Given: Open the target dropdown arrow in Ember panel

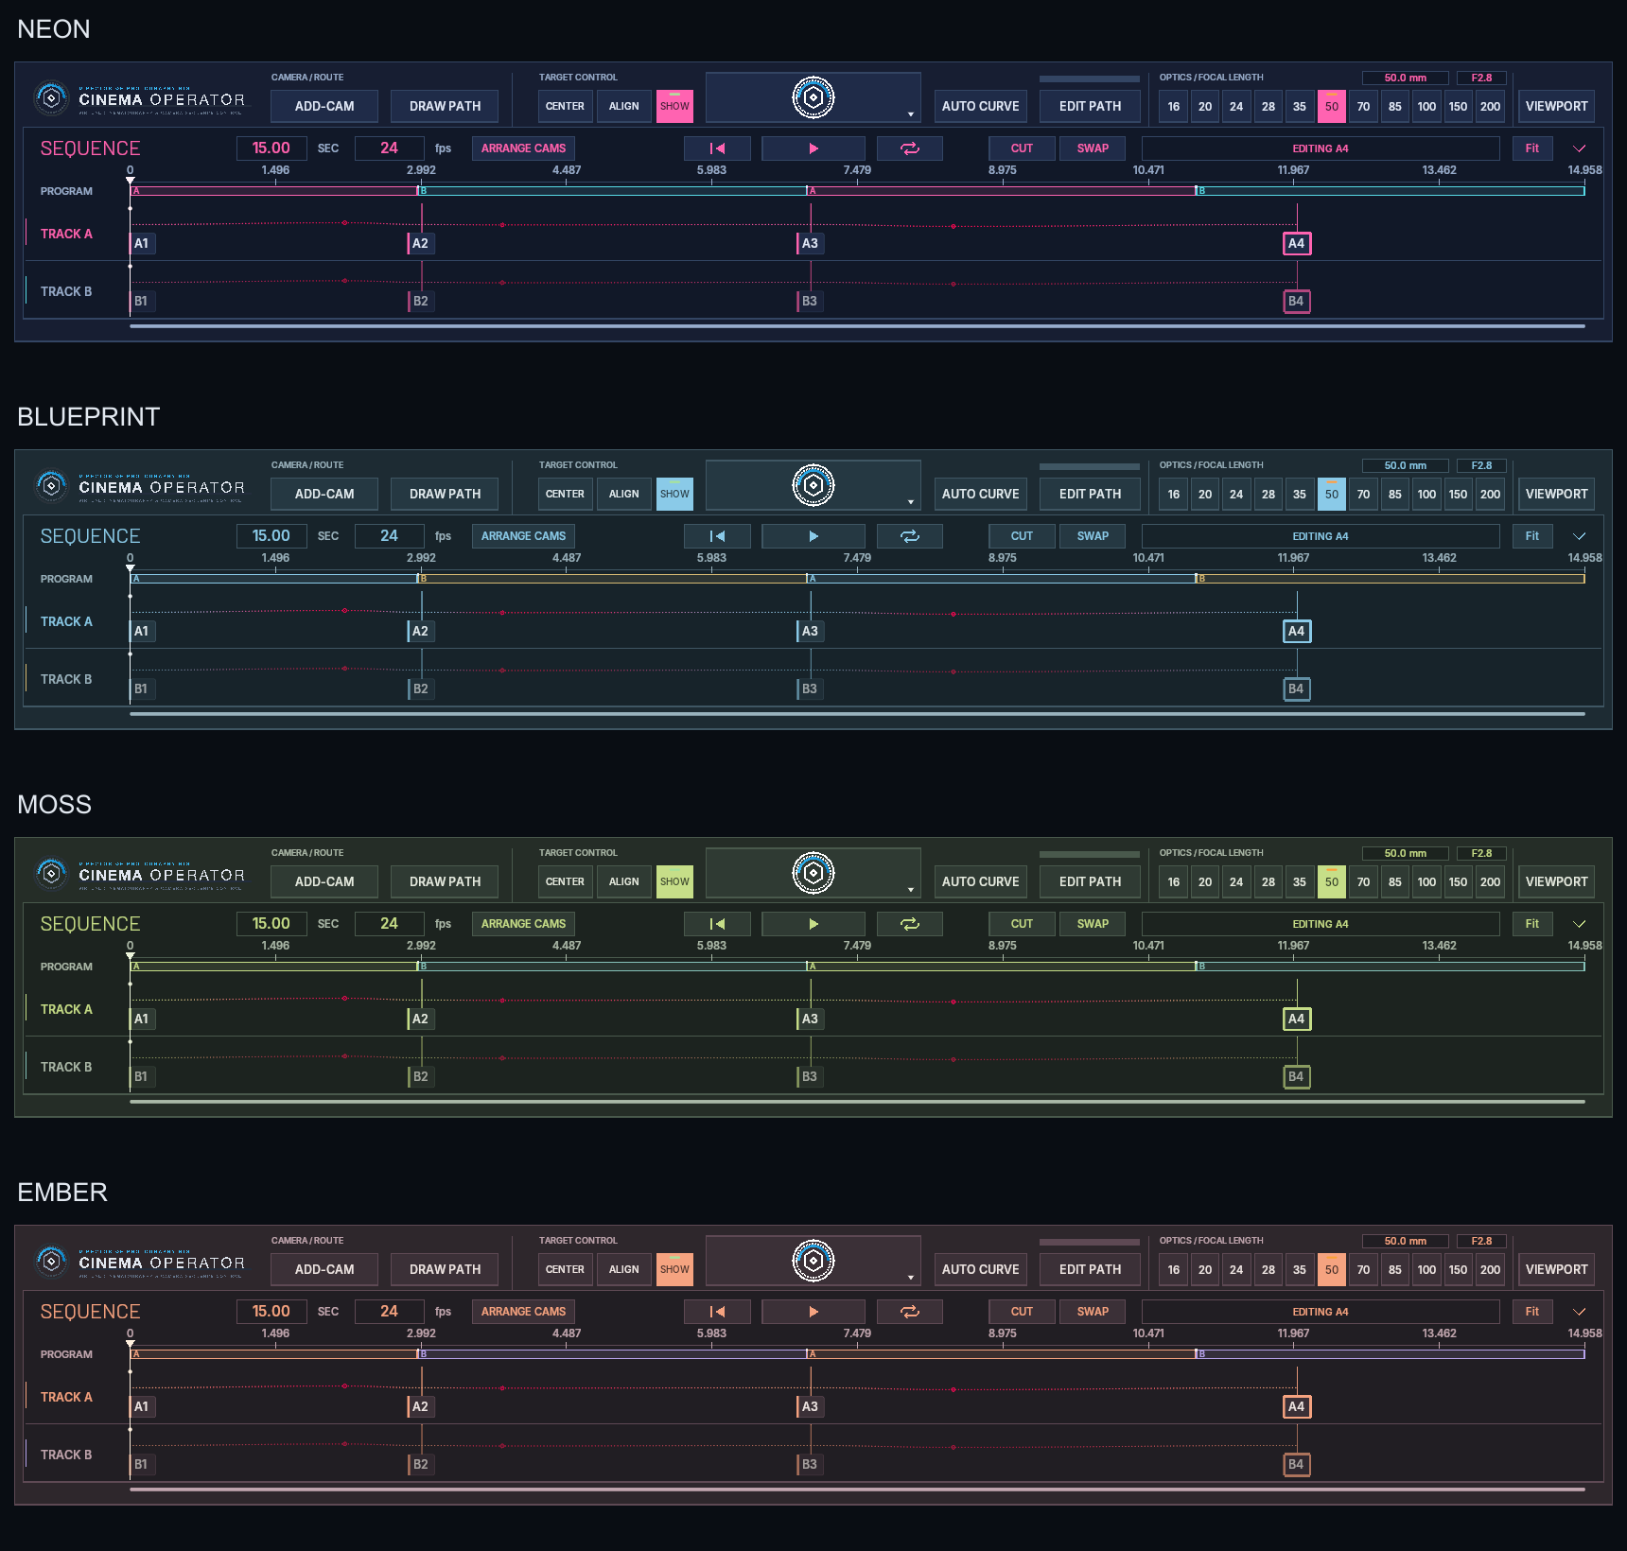Looking at the screenshot, I should tap(911, 1278).
